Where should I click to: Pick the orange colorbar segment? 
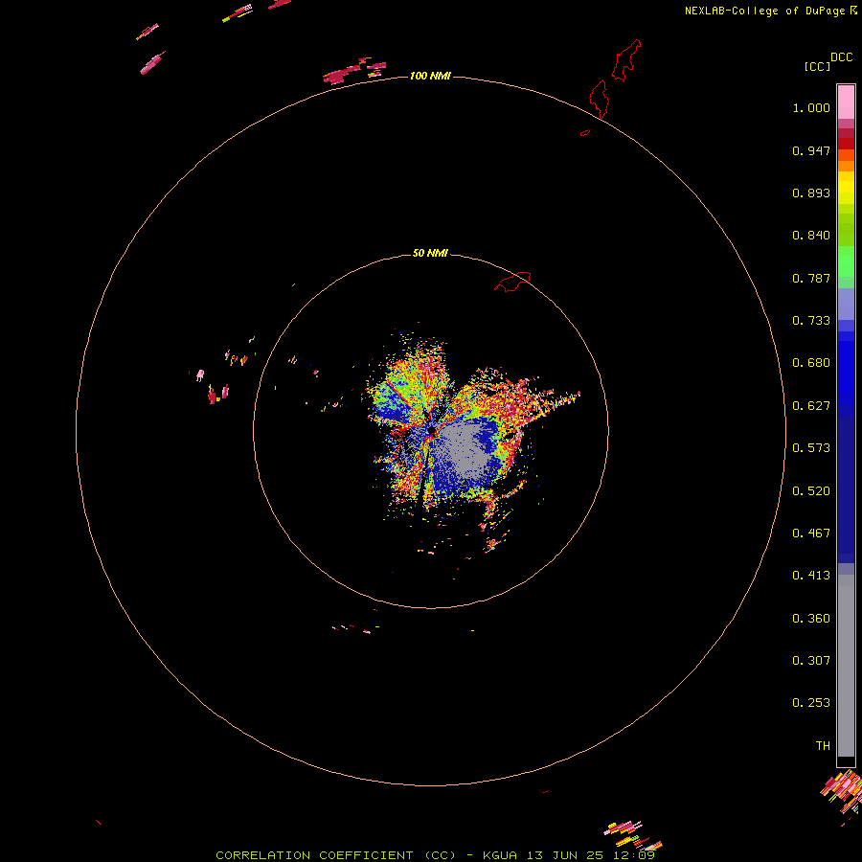click(x=846, y=166)
